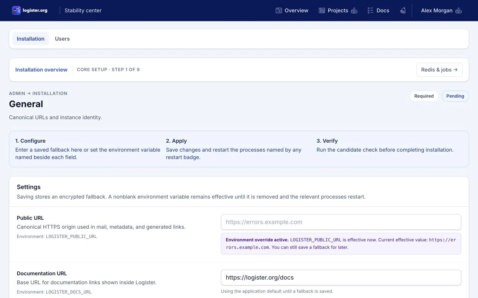The height and width of the screenshot is (298, 478).
Task: Click the 'Documentation URL' field label
Action: click(x=42, y=273)
